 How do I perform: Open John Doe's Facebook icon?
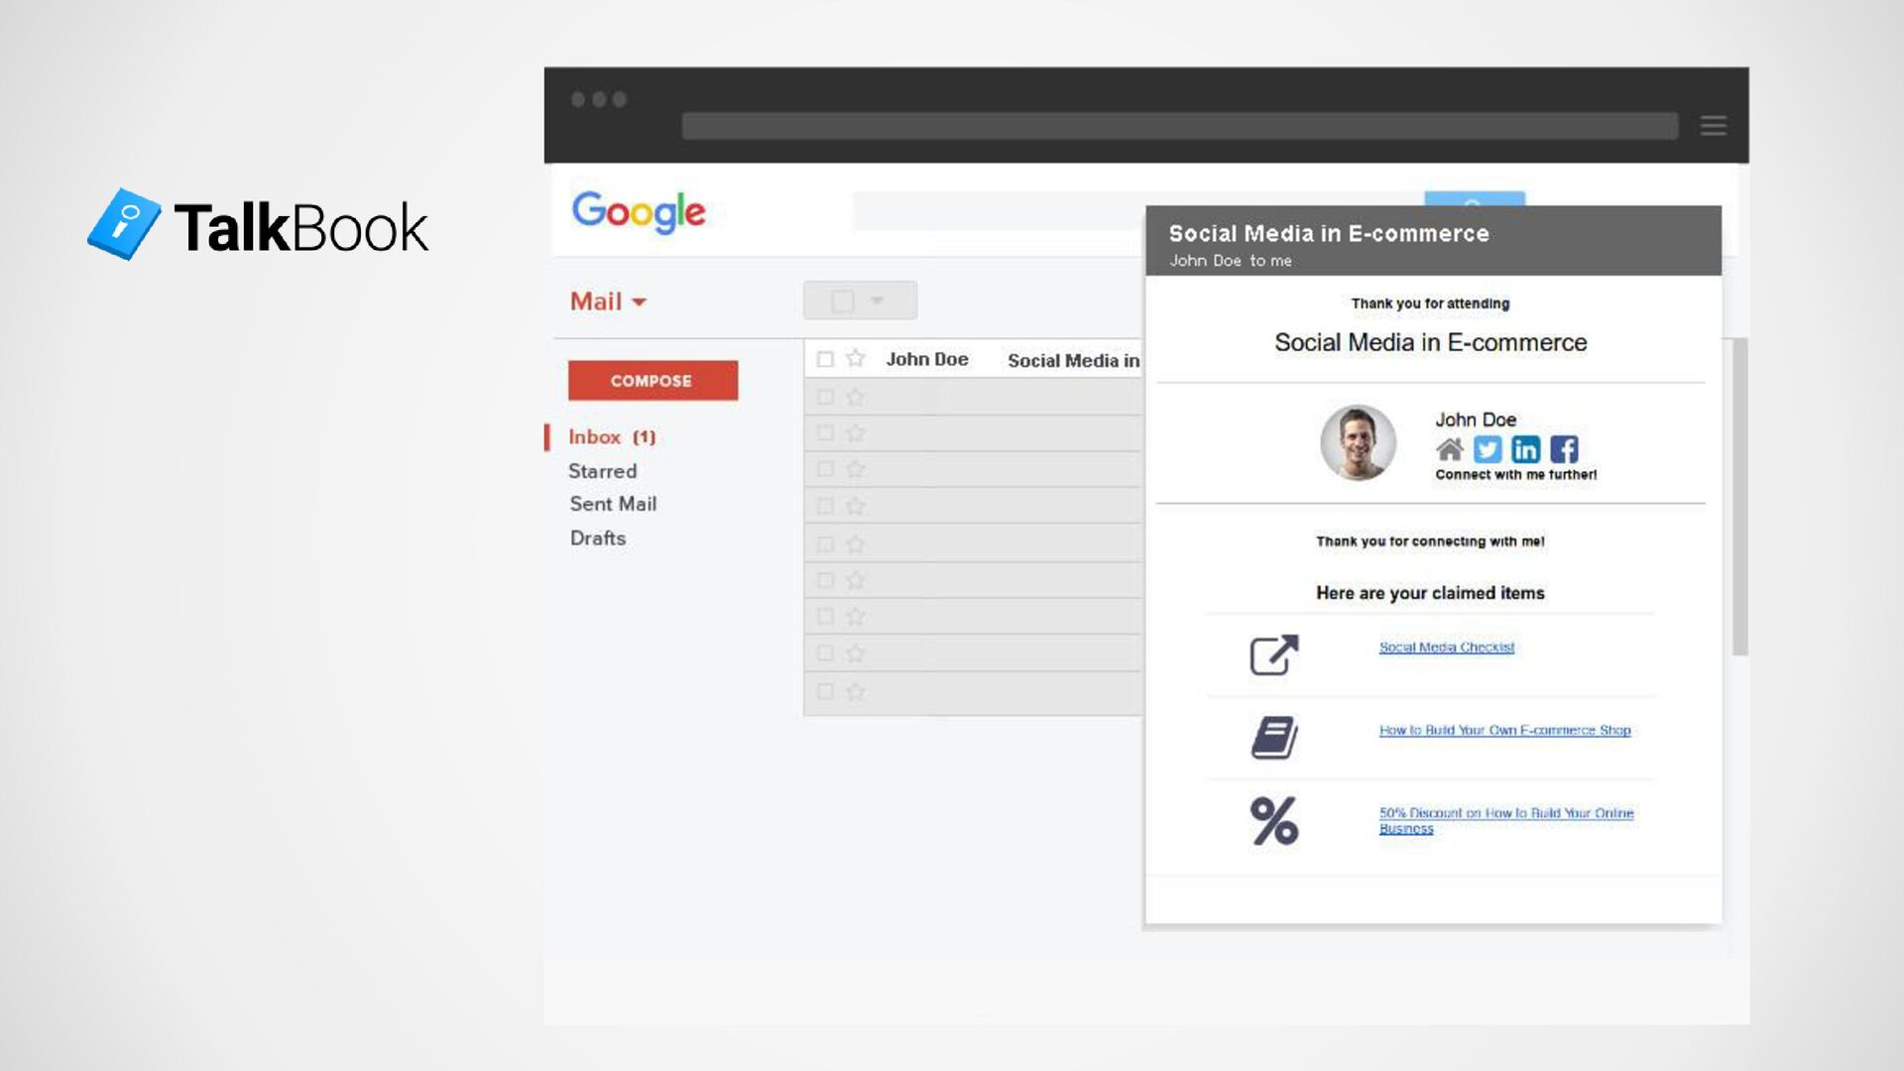[1564, 449]
